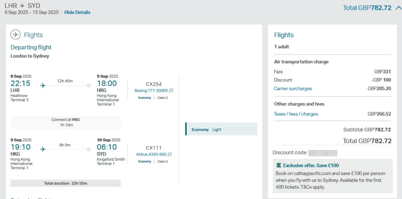The height and width of the screenshot is (199, 402).
Task: Click the plane icon on the 9h 0m segment
Action: click(x=43, y=149)
